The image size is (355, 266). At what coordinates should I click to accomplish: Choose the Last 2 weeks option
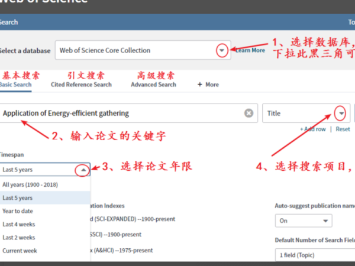[x=45, y=238]
